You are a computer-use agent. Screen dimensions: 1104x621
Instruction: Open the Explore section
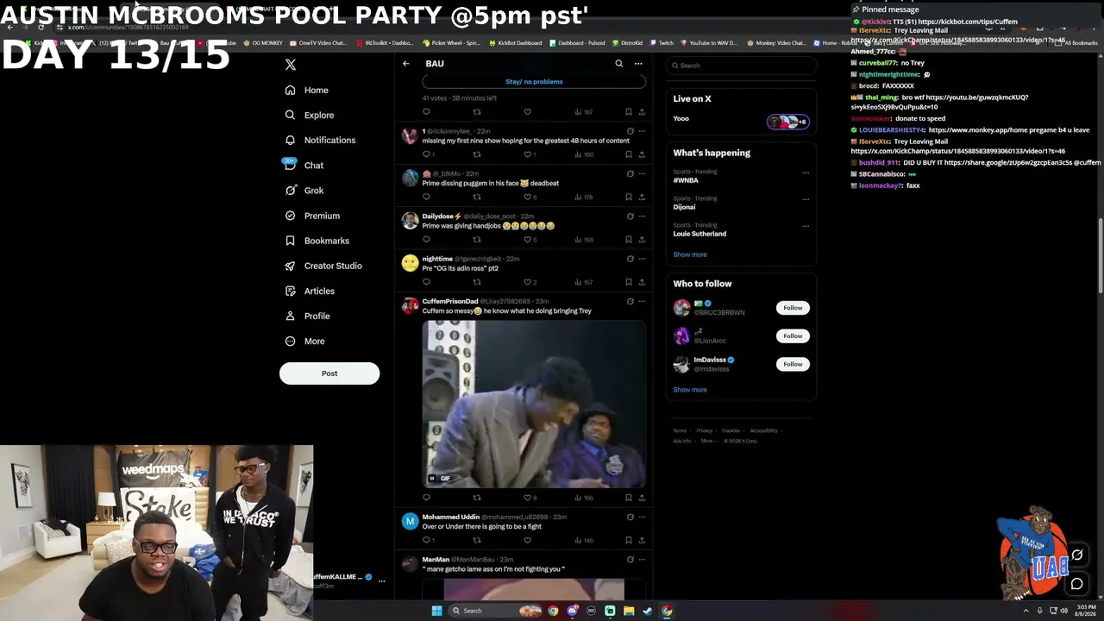(310, 115)
